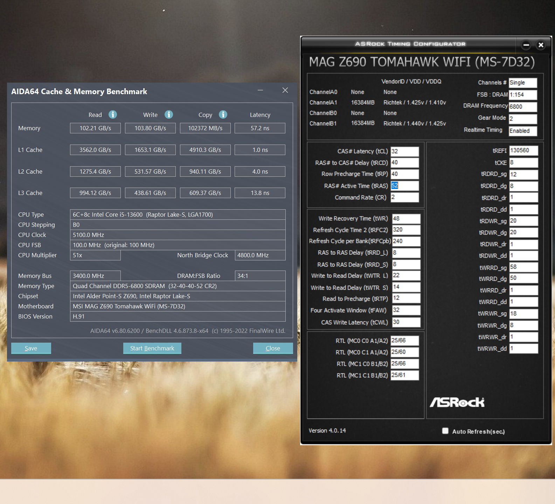Screen dimensions: 555x504
Task: Click the Memory Latency value 57.2 ns
Action: tap(260, 128)
